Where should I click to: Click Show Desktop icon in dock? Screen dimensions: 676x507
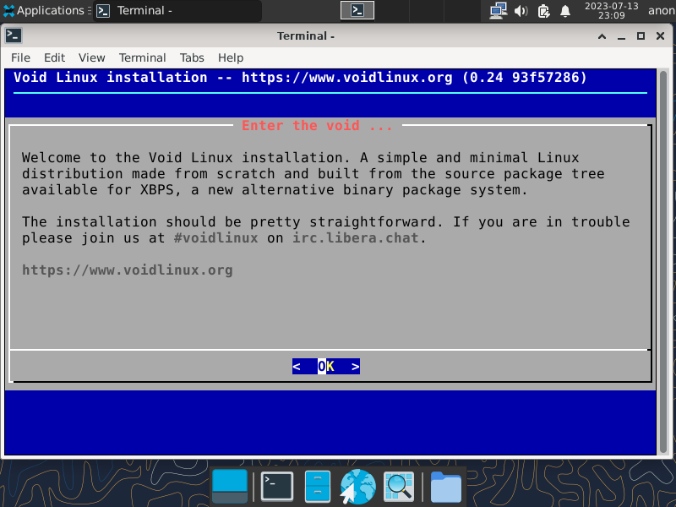click(230, 487)
